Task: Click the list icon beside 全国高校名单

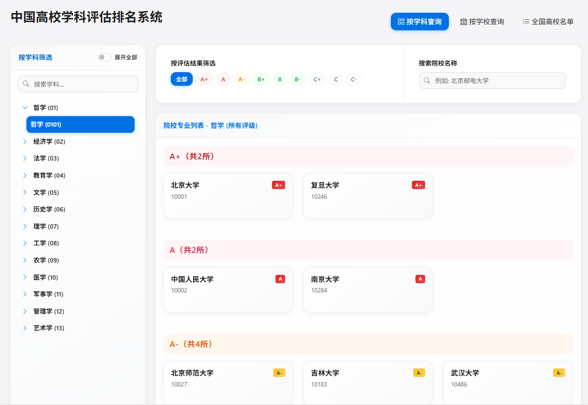Action: [x=526, y=22]
